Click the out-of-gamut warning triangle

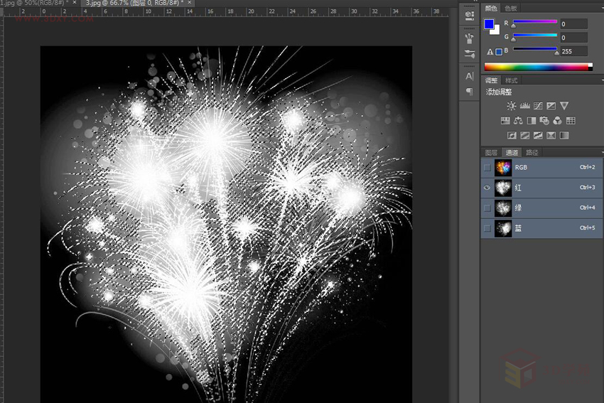click(x=490, y=52)
